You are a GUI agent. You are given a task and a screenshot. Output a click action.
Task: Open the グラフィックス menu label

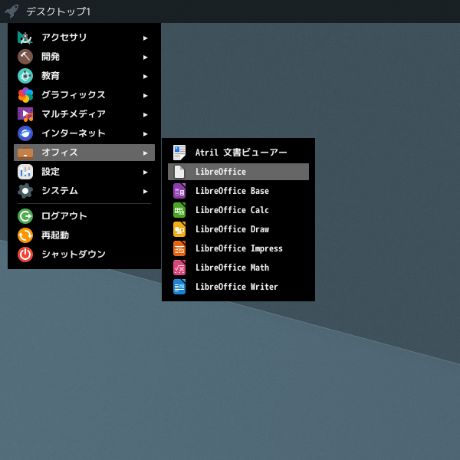click(x=74, y=95)
